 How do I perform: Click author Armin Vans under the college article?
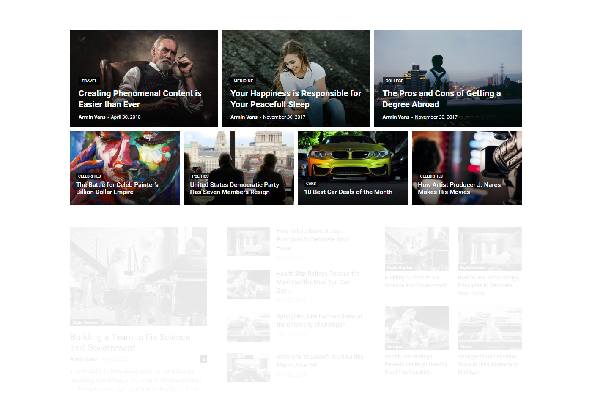point(395,117)
